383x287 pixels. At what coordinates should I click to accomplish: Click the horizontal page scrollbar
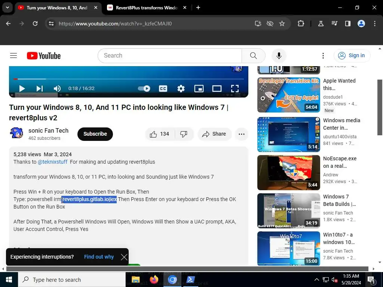coord(187,269)
